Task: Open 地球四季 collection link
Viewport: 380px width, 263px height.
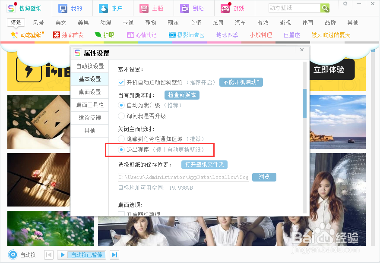Action: (227, 35)
